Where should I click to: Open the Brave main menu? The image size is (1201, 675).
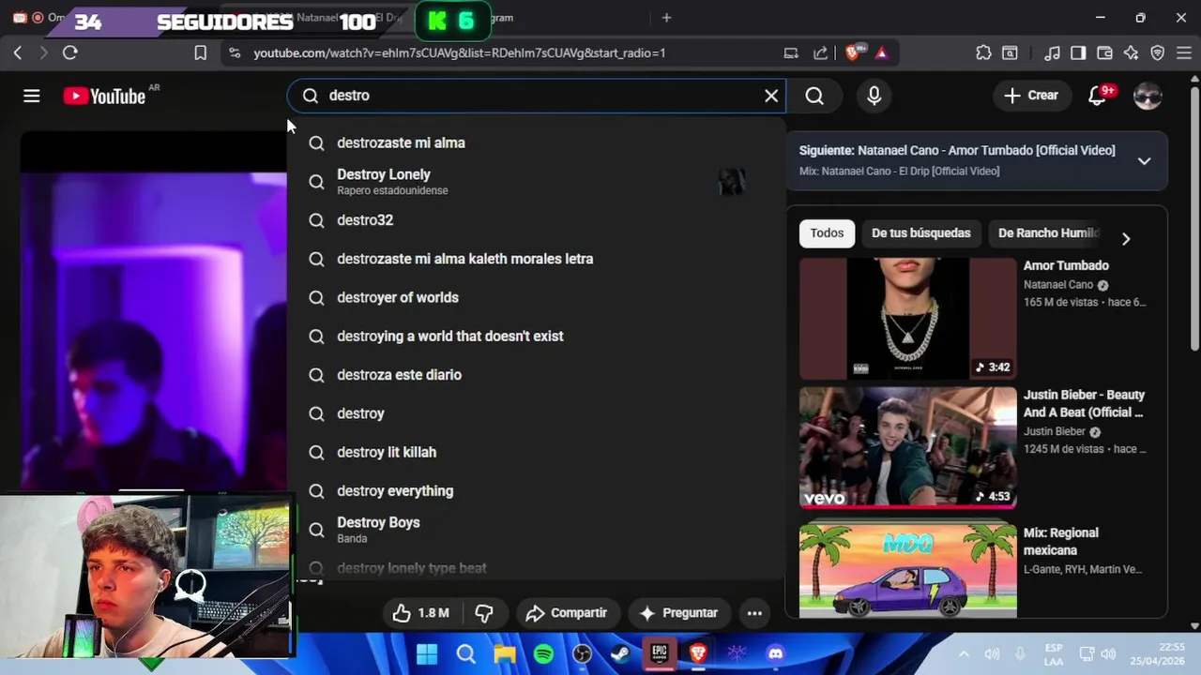pyautogui.click(x=1184, y=52)
